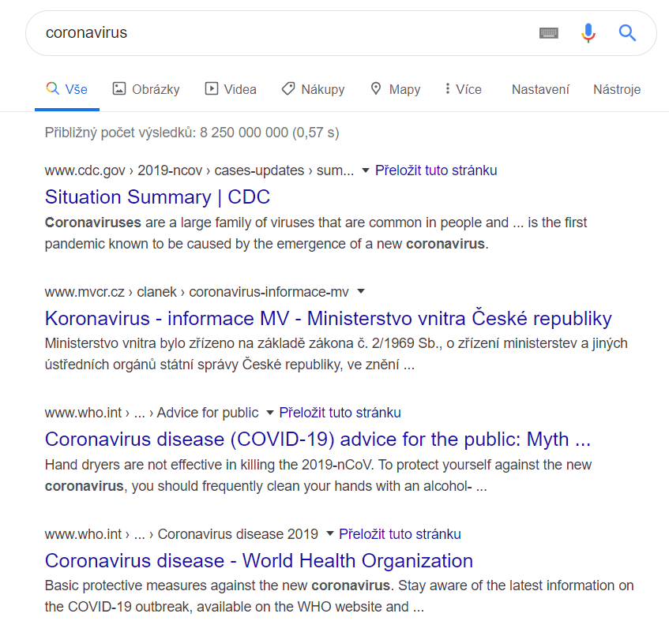The image size is (669, 621).
Task: Open Nástroje tools option
Action: tap(617, 89)
